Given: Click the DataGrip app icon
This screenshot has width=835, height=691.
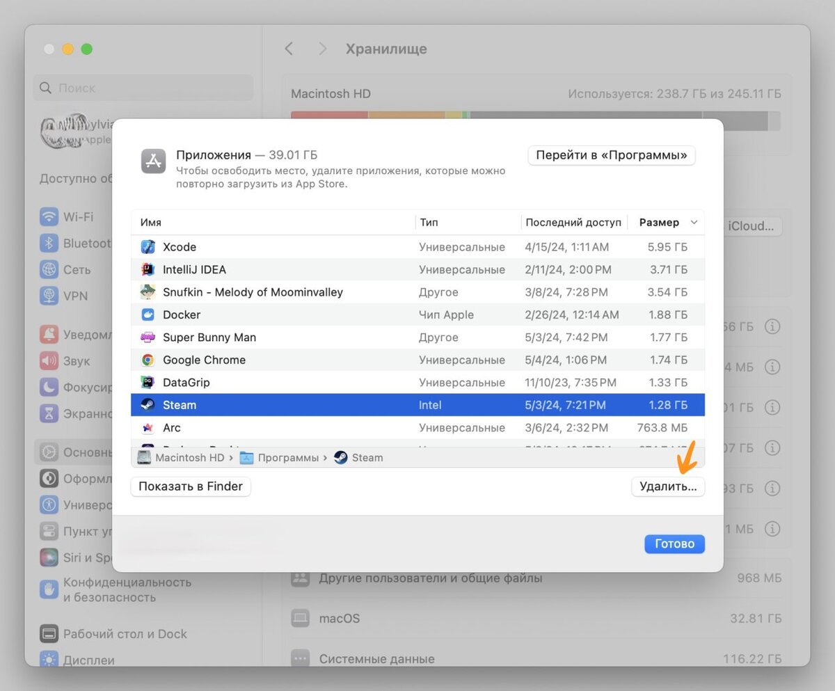Looking at the screenshot, I should click(148, 382).
